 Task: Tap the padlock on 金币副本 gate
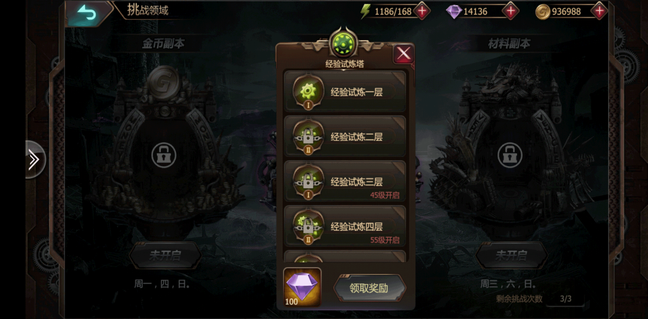(x=164, y=155)
